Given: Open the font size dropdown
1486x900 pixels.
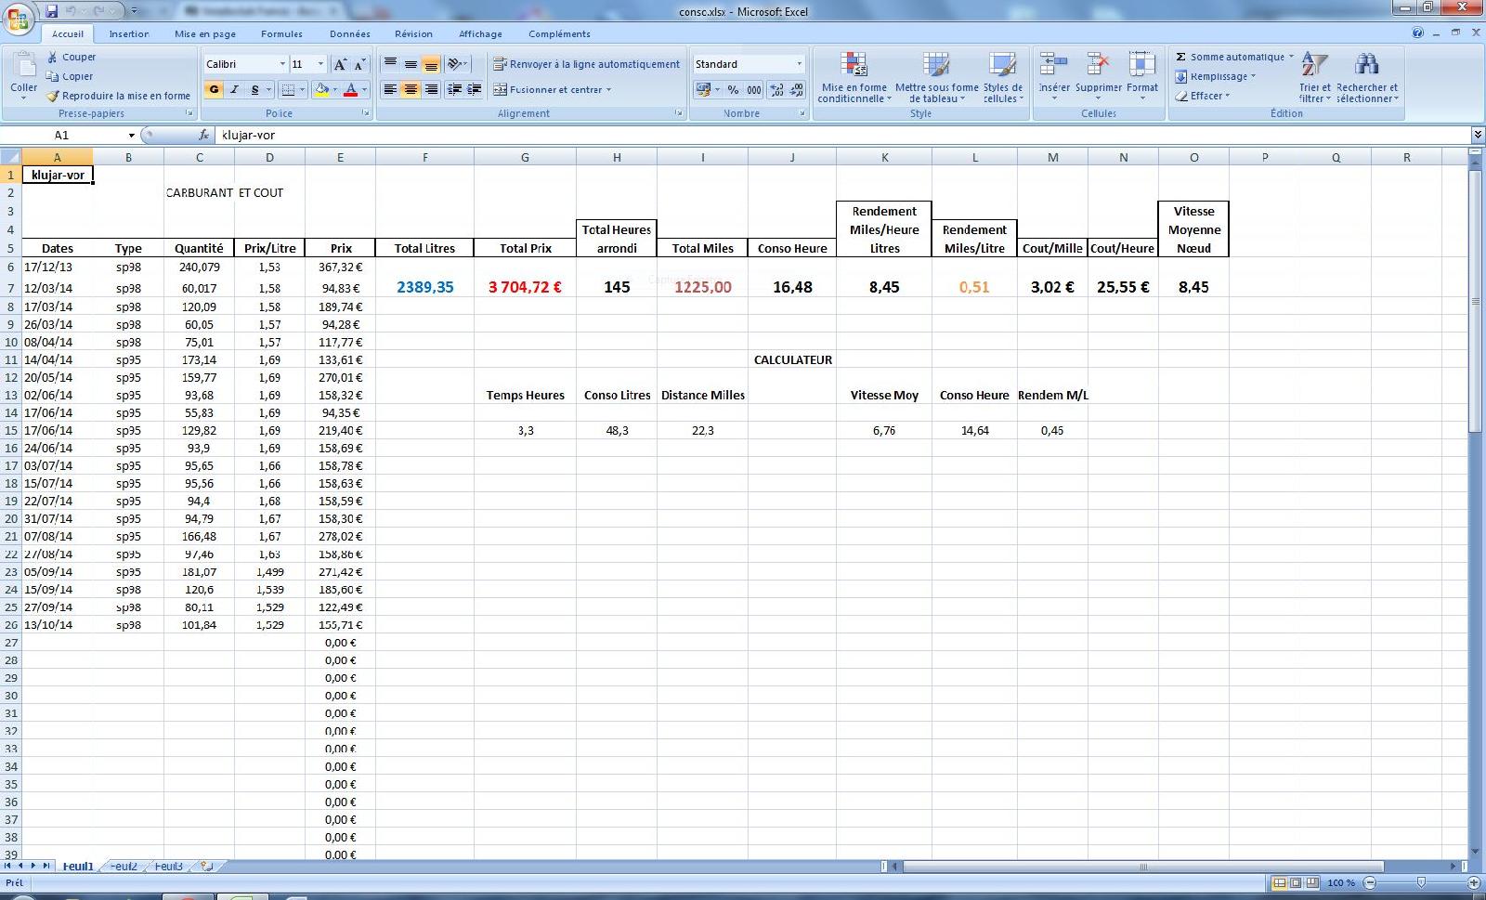Looking at the screenshot, I should (321, 64).
